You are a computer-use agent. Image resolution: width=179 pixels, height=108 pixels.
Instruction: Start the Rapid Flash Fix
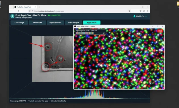55,23
